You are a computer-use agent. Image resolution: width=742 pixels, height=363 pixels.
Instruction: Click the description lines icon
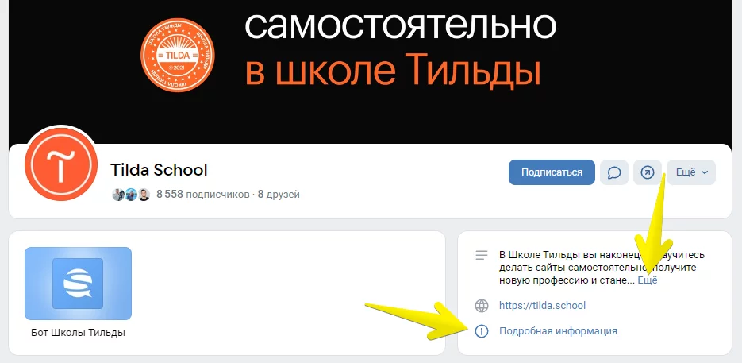coord(481,256)
